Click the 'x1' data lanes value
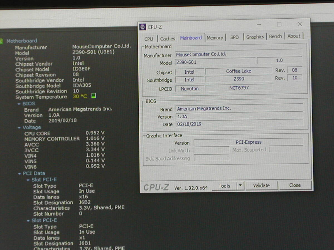The image size is (334, 250). (x=82, y=238)
